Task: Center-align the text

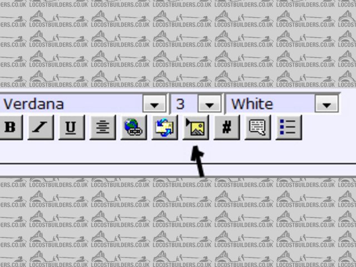Action: click(x=102, y=127)
